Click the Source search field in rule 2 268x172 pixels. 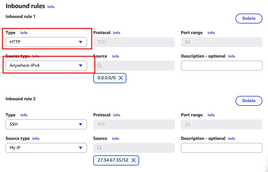coord(134,148)
